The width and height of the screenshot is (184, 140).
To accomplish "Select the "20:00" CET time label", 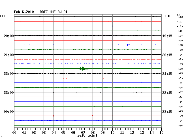I will tap(9, 36).
